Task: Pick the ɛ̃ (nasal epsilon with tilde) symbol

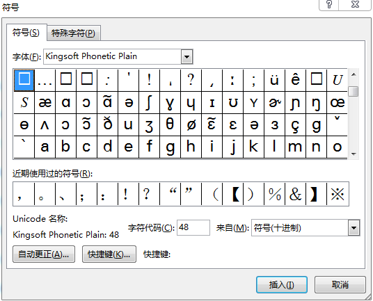Action: 212,124
